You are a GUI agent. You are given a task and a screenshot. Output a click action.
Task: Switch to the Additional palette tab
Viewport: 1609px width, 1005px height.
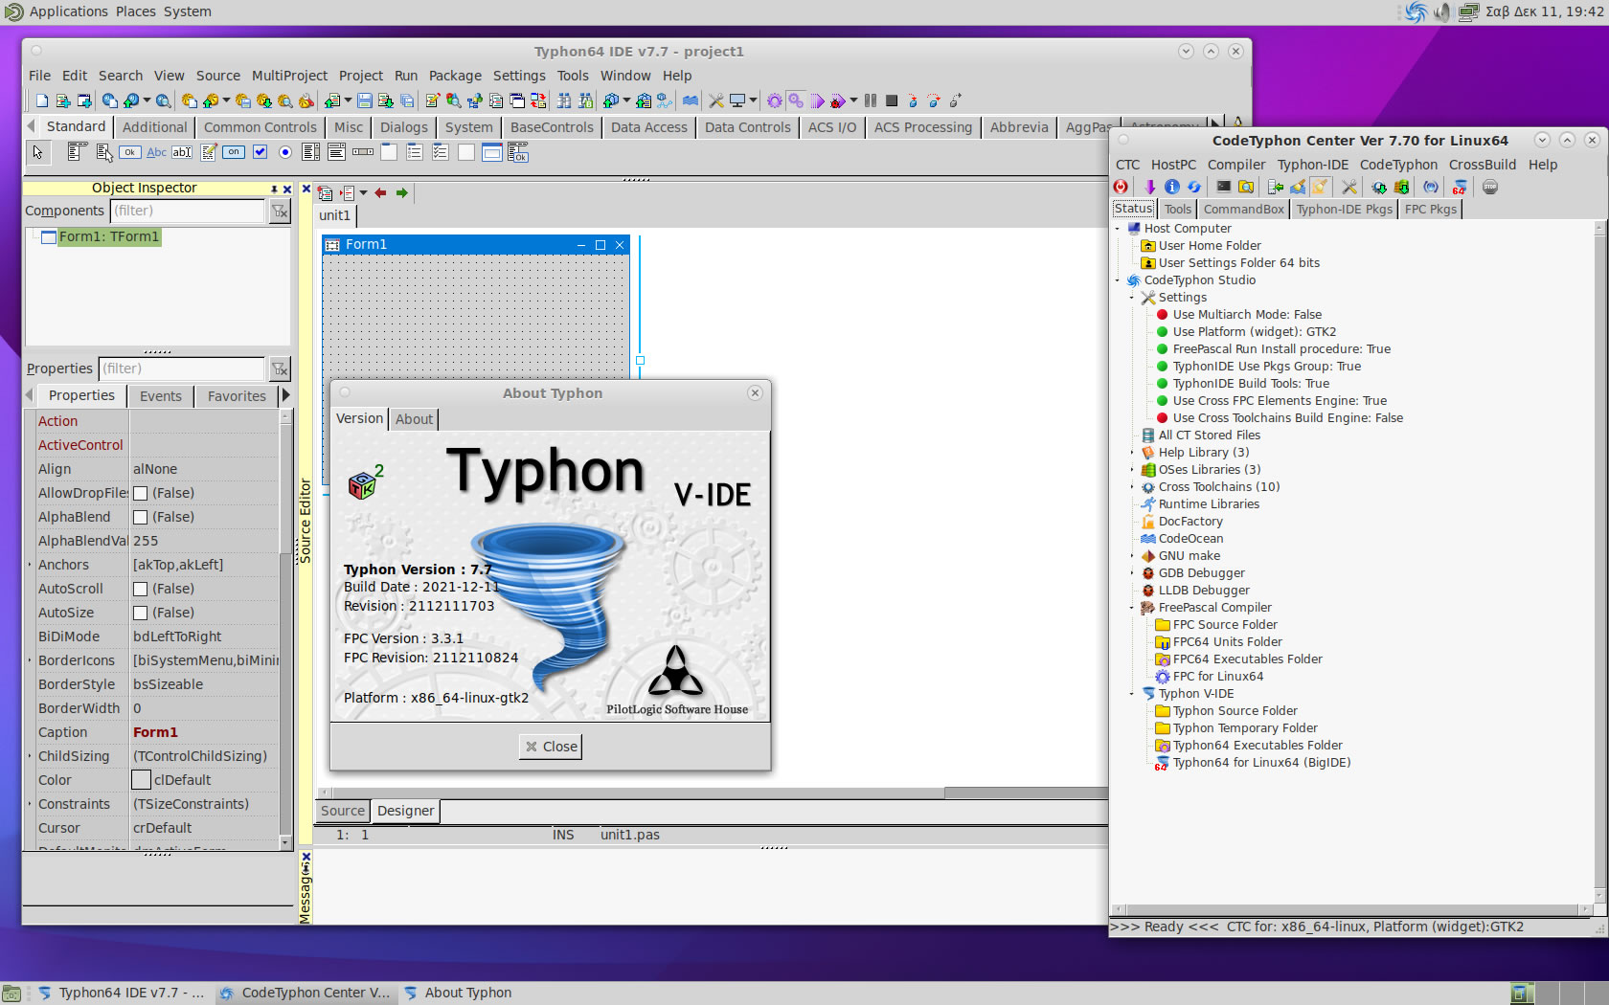coord(154,127)
